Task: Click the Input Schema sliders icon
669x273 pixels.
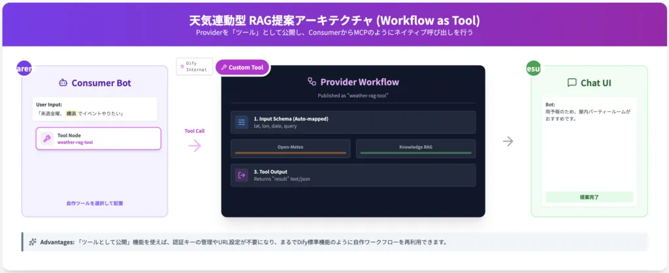Action: [x=242, y=122]
